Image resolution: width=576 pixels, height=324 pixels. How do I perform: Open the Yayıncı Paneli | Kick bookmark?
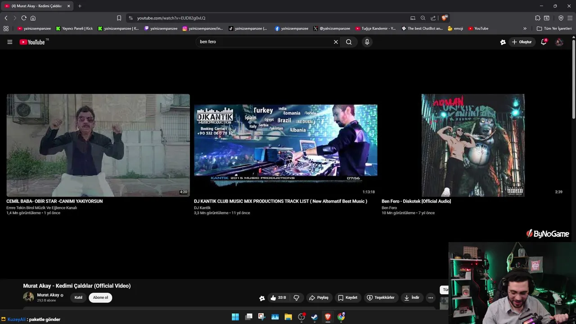[74, 28]
